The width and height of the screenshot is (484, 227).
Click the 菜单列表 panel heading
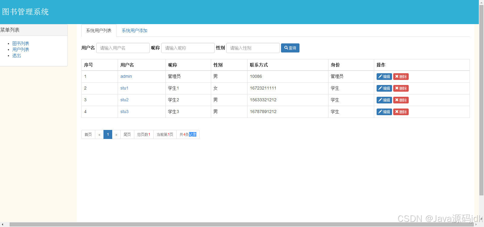34,30
